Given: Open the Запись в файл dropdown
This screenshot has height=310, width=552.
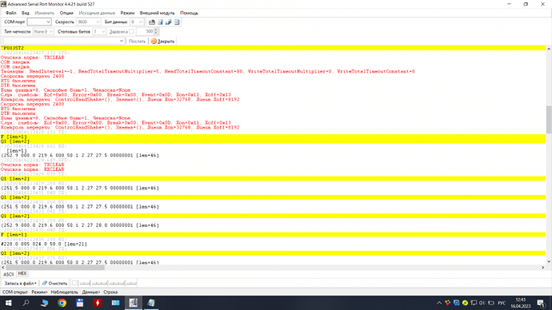Looking at the screenshot, I should pos(20,283).
